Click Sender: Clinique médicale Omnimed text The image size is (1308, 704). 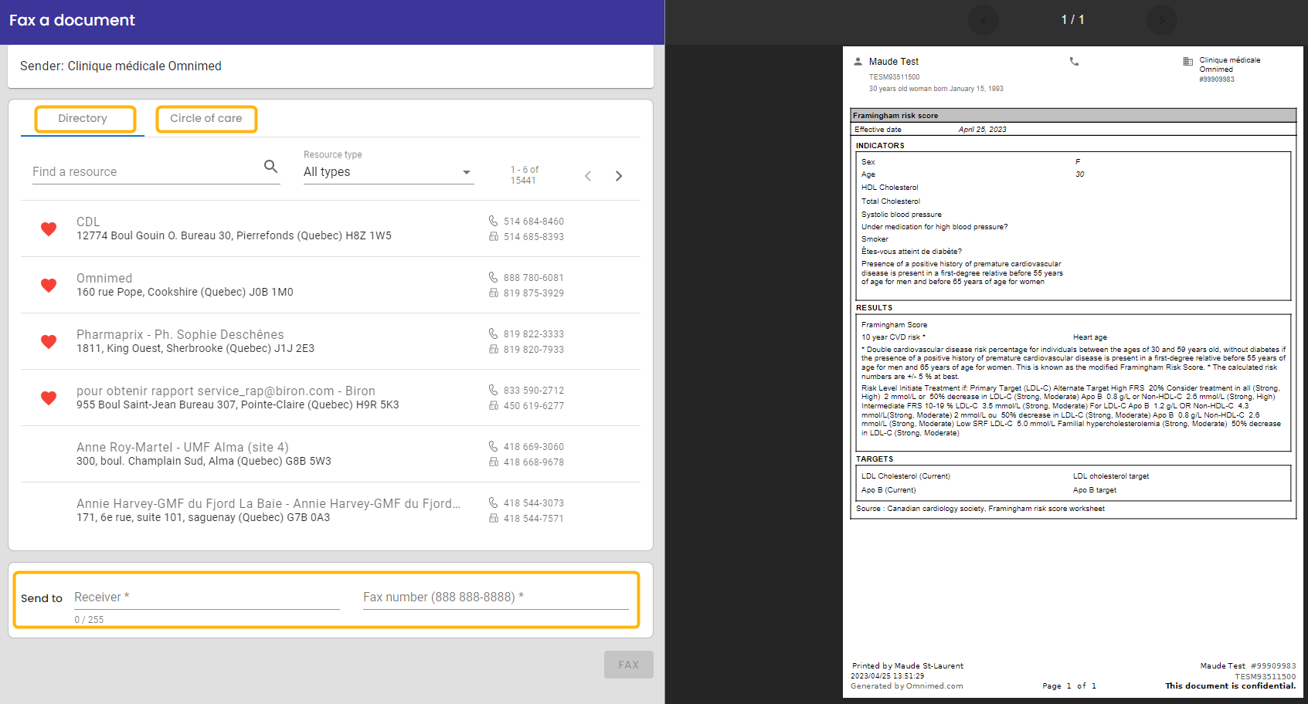tap(121, 66)
